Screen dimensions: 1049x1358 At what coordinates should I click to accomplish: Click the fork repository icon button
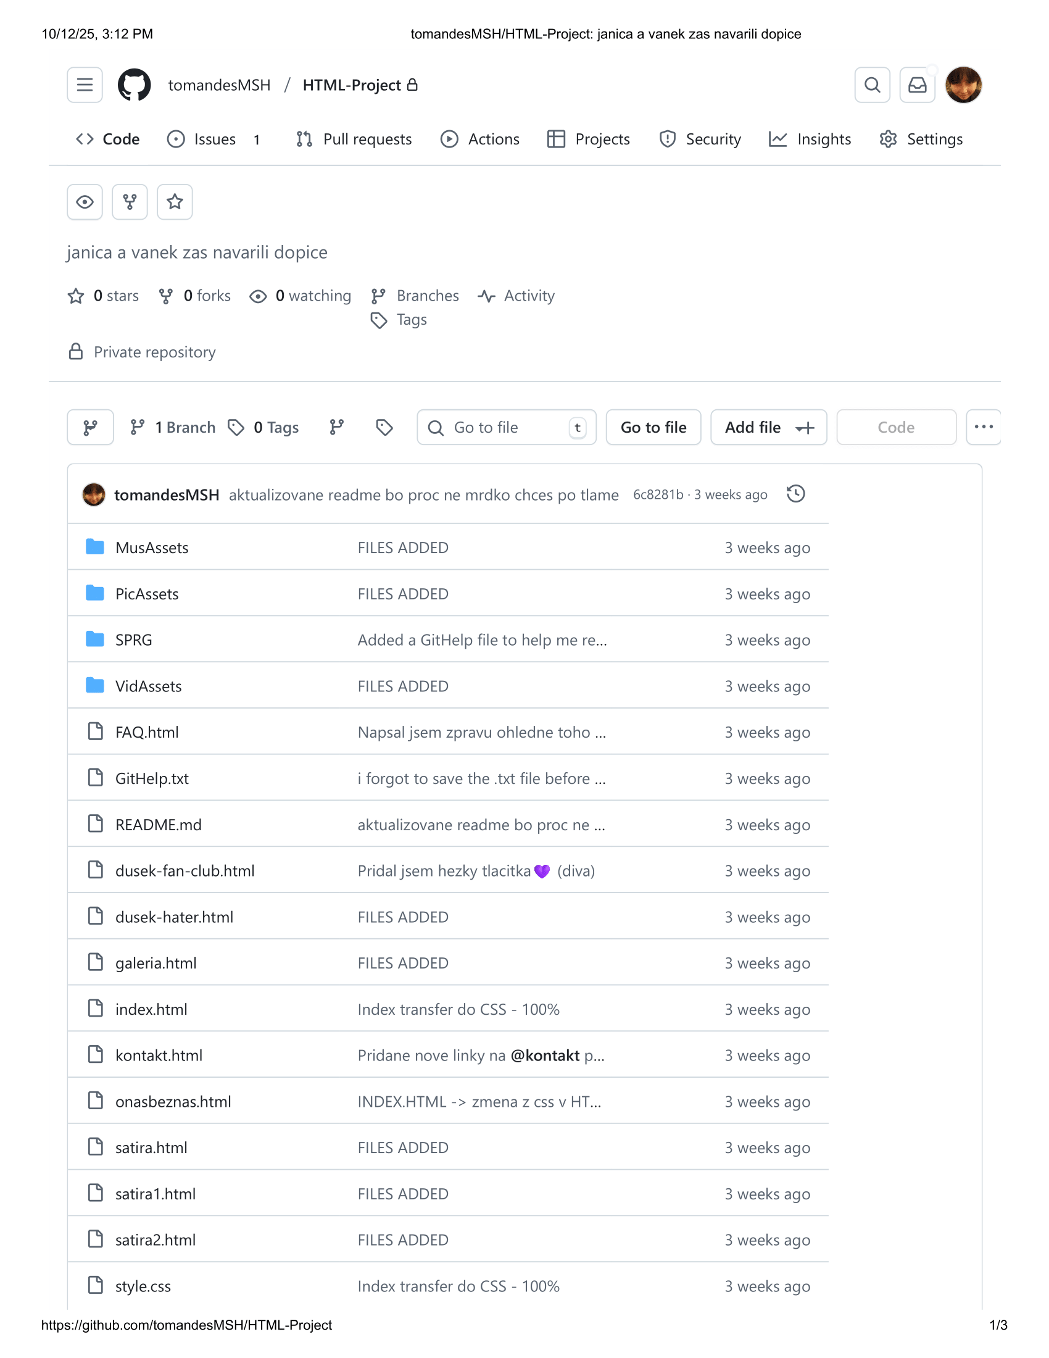(x=129, y=202)
